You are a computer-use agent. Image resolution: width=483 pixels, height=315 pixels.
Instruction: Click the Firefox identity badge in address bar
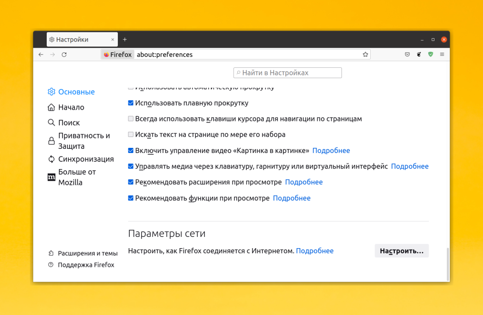(117, 55)
